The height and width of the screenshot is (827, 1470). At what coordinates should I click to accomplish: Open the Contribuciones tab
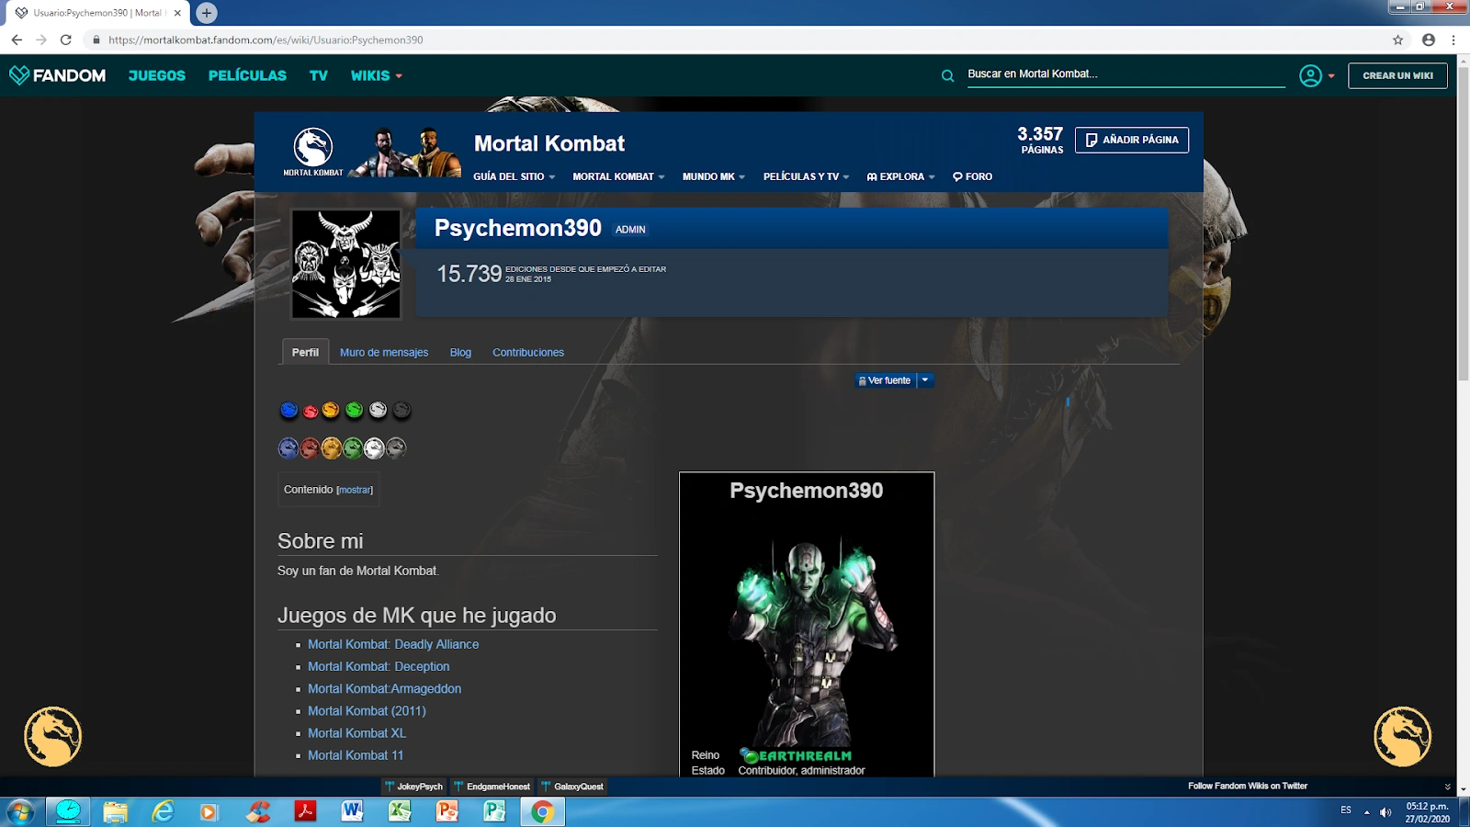pos(528,352)
